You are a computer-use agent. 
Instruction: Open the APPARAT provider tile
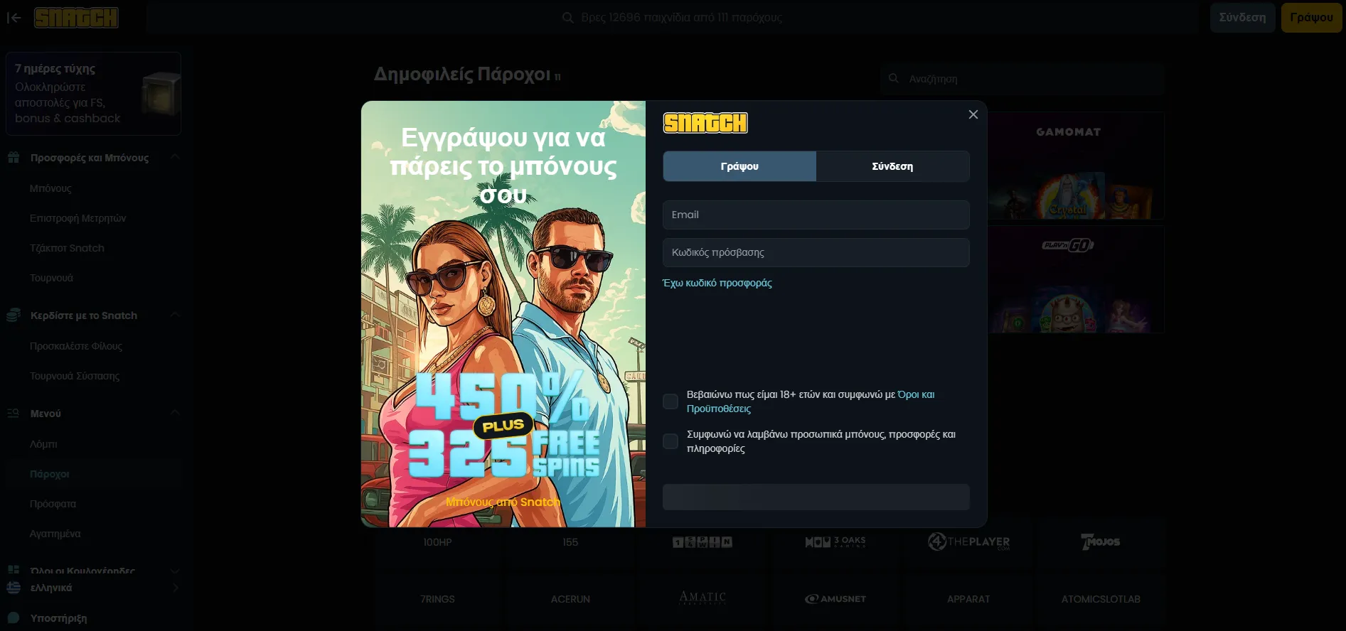tap(968, 599)
